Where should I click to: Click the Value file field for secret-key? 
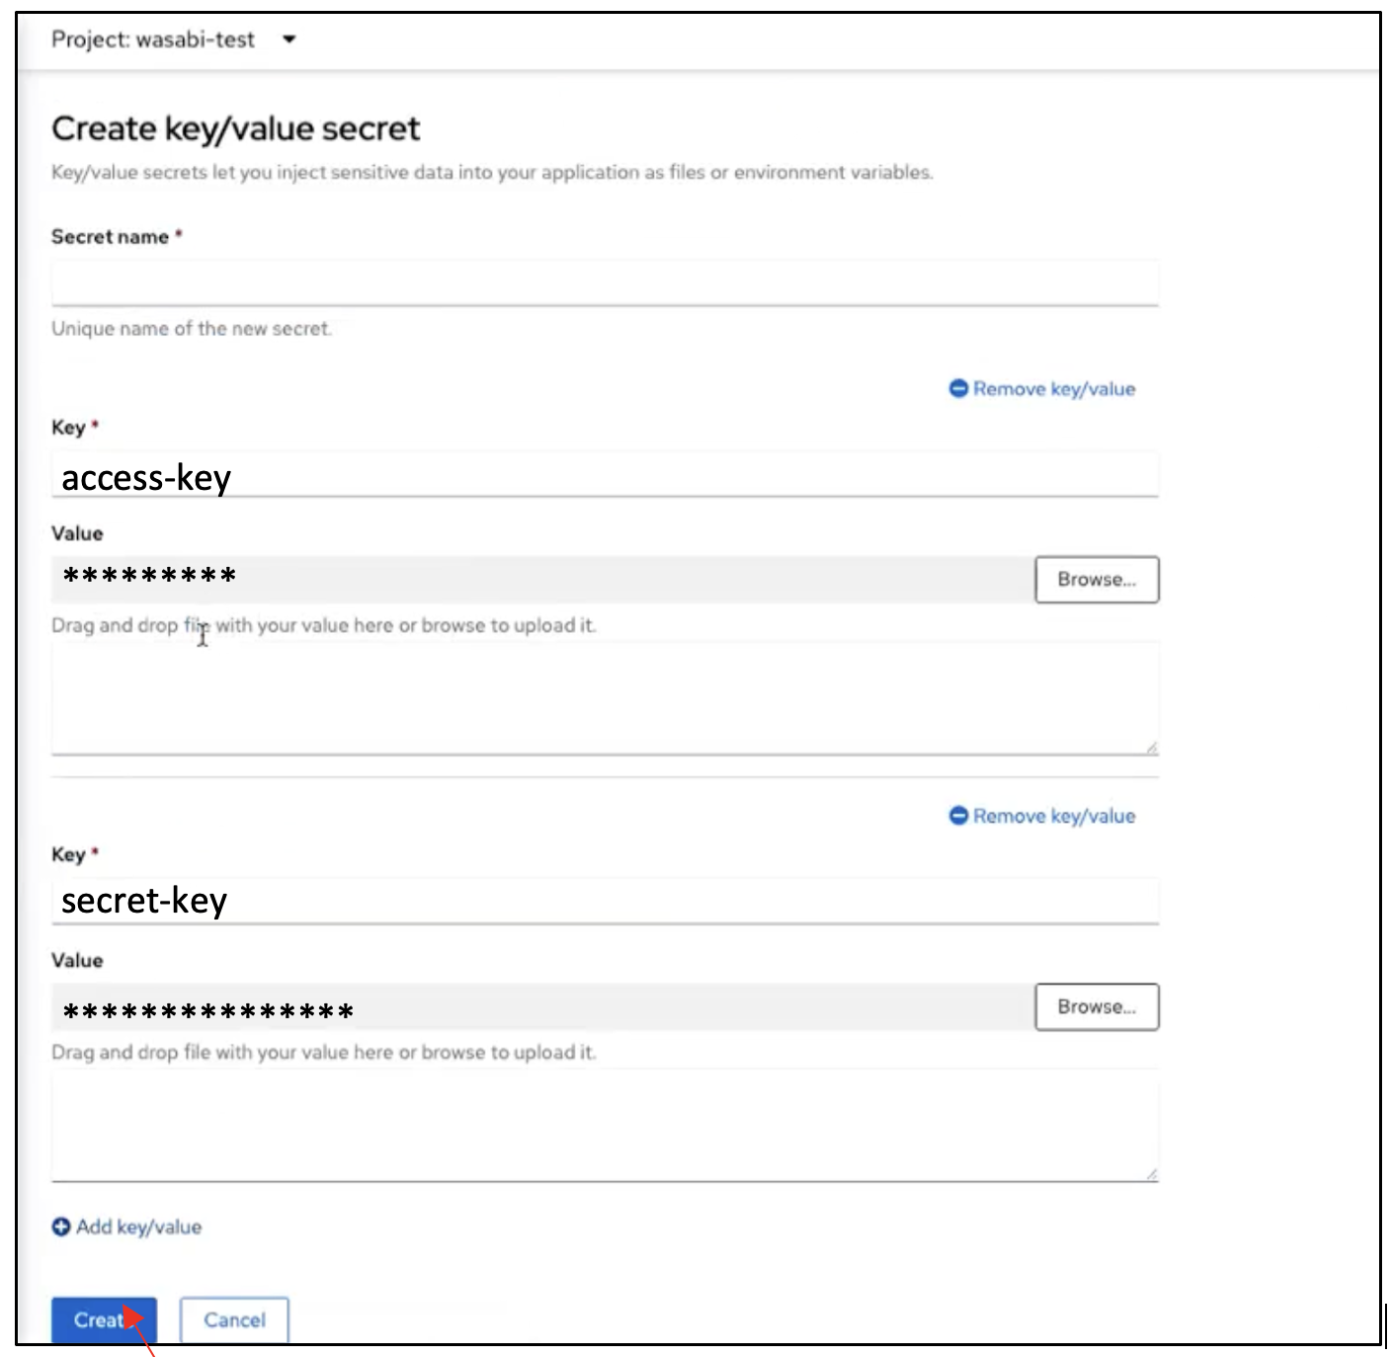click(542, 1006)
